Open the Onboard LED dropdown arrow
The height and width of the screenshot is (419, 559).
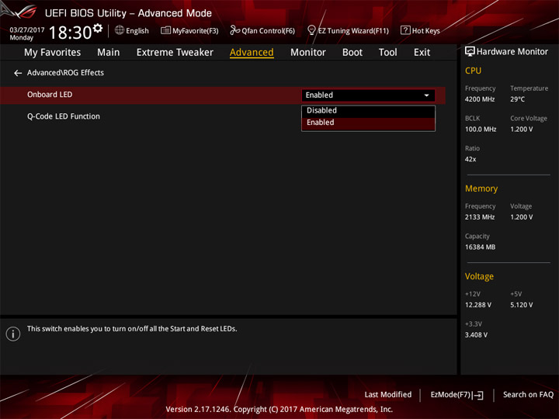click(426, 95)
